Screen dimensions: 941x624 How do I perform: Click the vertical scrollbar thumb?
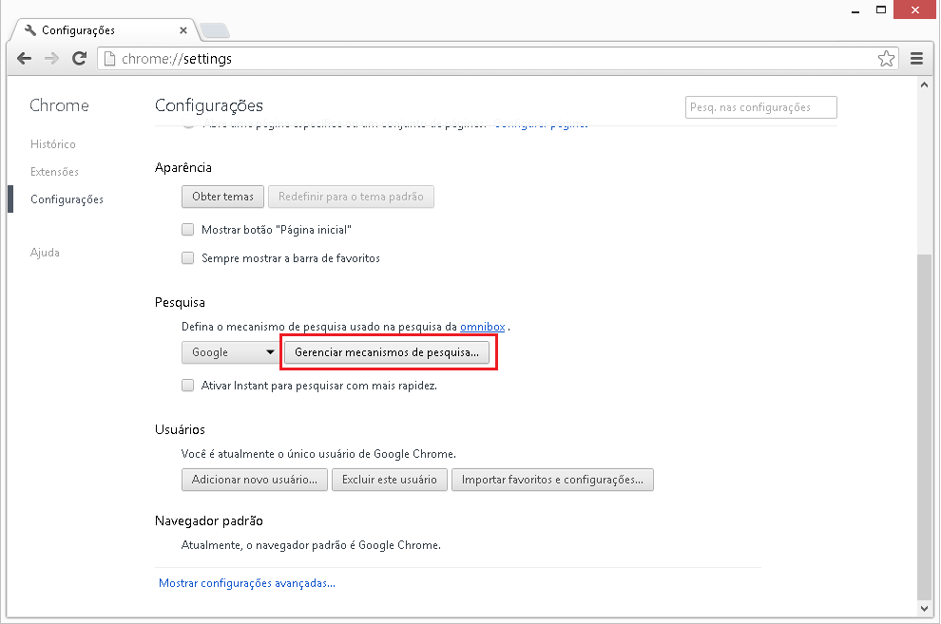[924, 426]
